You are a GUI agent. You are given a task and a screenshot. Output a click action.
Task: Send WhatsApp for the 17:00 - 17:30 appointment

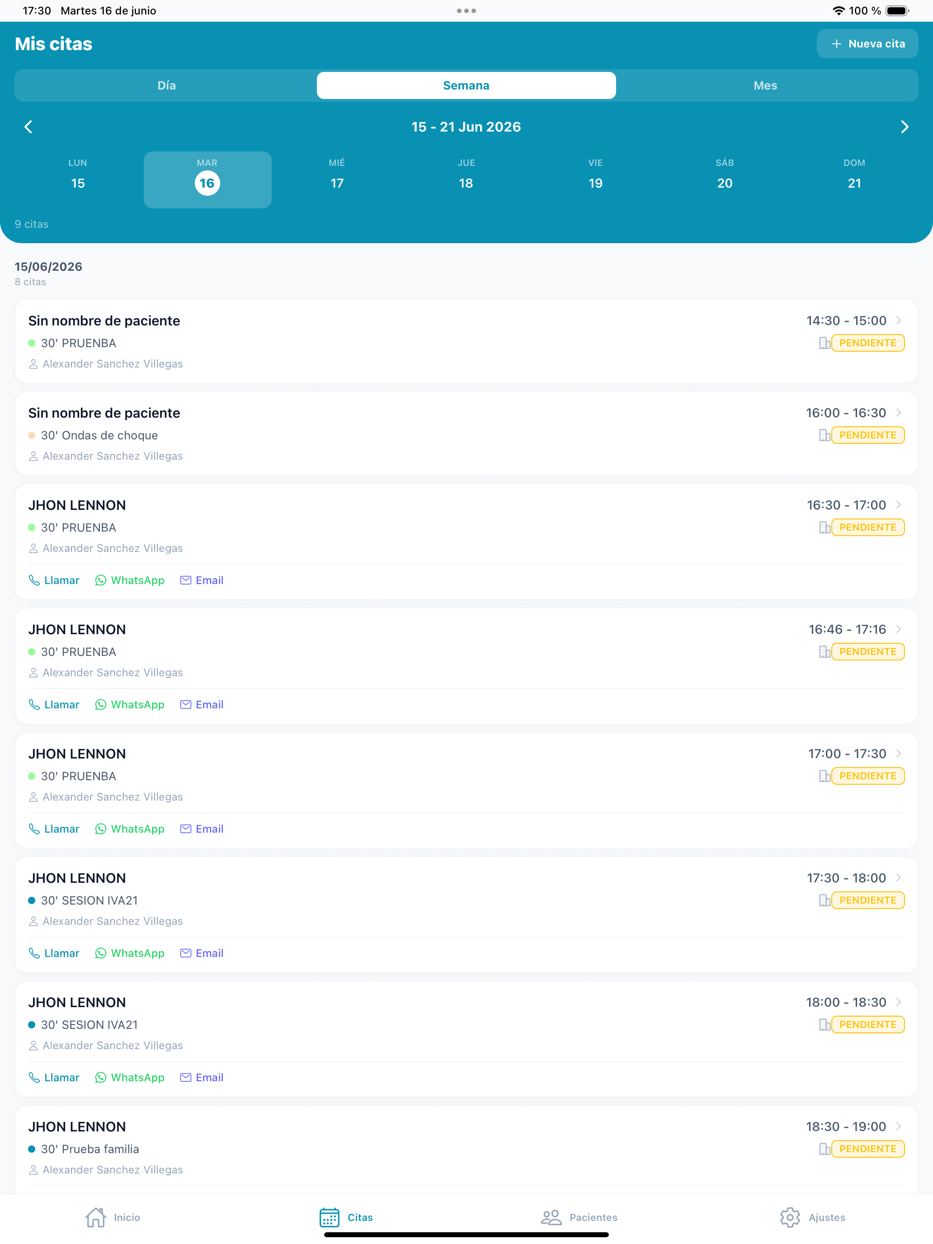pyautogui.click(x=130, y=829)
